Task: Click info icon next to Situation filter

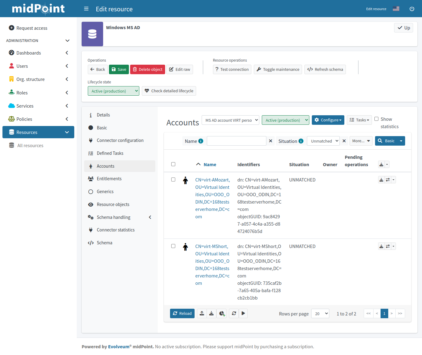Action: [x=301, y=141]
